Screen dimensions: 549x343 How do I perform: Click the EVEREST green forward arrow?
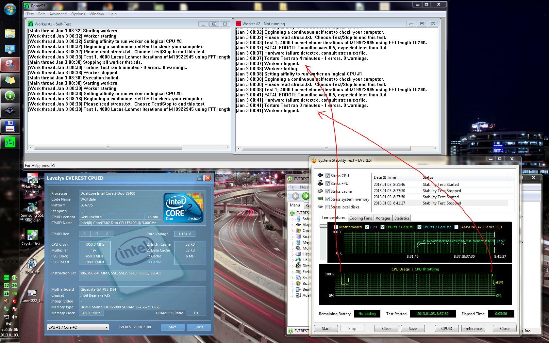[306, 196]
